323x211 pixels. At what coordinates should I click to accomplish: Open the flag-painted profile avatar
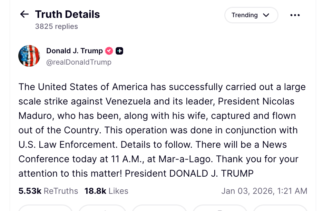click(29, 56)
